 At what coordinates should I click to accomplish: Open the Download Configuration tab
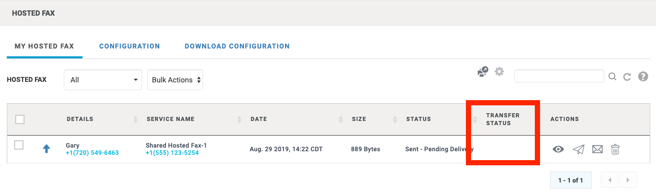pyautogui.click(x=237, y=46)
